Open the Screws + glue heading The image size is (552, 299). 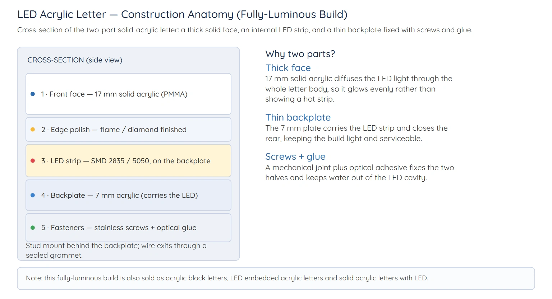pyautogui.click(x=295, y=156)
